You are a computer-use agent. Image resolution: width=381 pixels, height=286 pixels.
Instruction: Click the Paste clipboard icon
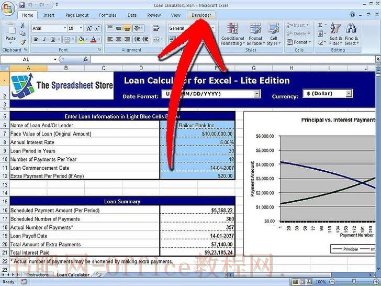click(10, 29)
